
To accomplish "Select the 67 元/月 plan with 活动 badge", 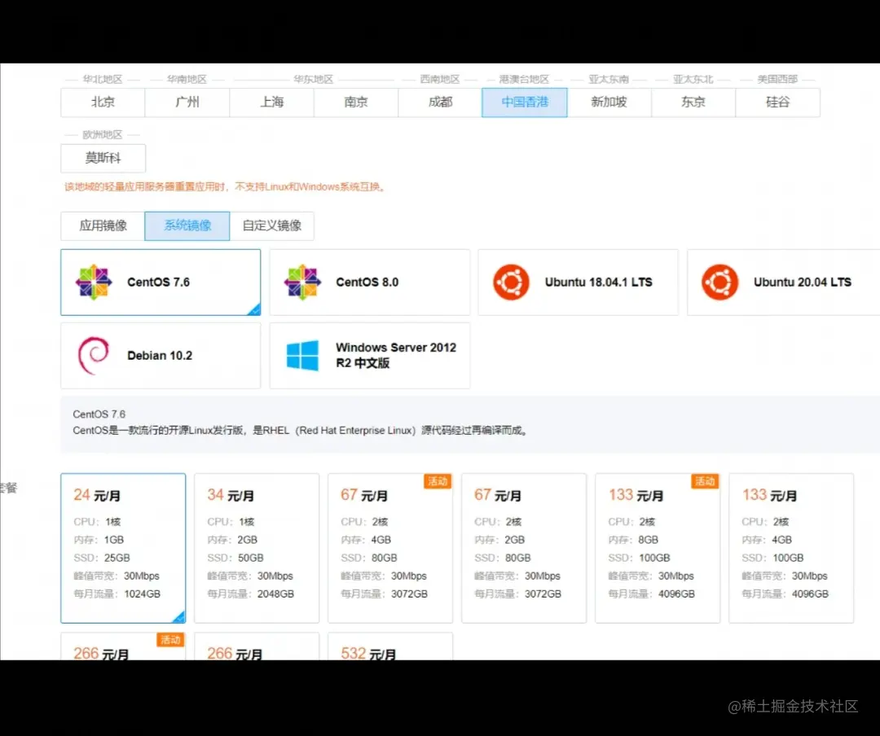I will pos(390,548).
